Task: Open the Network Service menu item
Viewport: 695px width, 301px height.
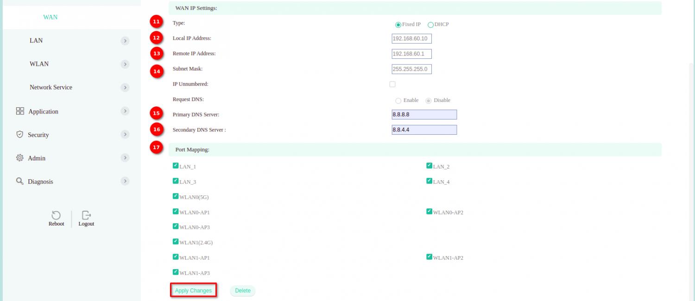Action: click(x=51, y=88)
